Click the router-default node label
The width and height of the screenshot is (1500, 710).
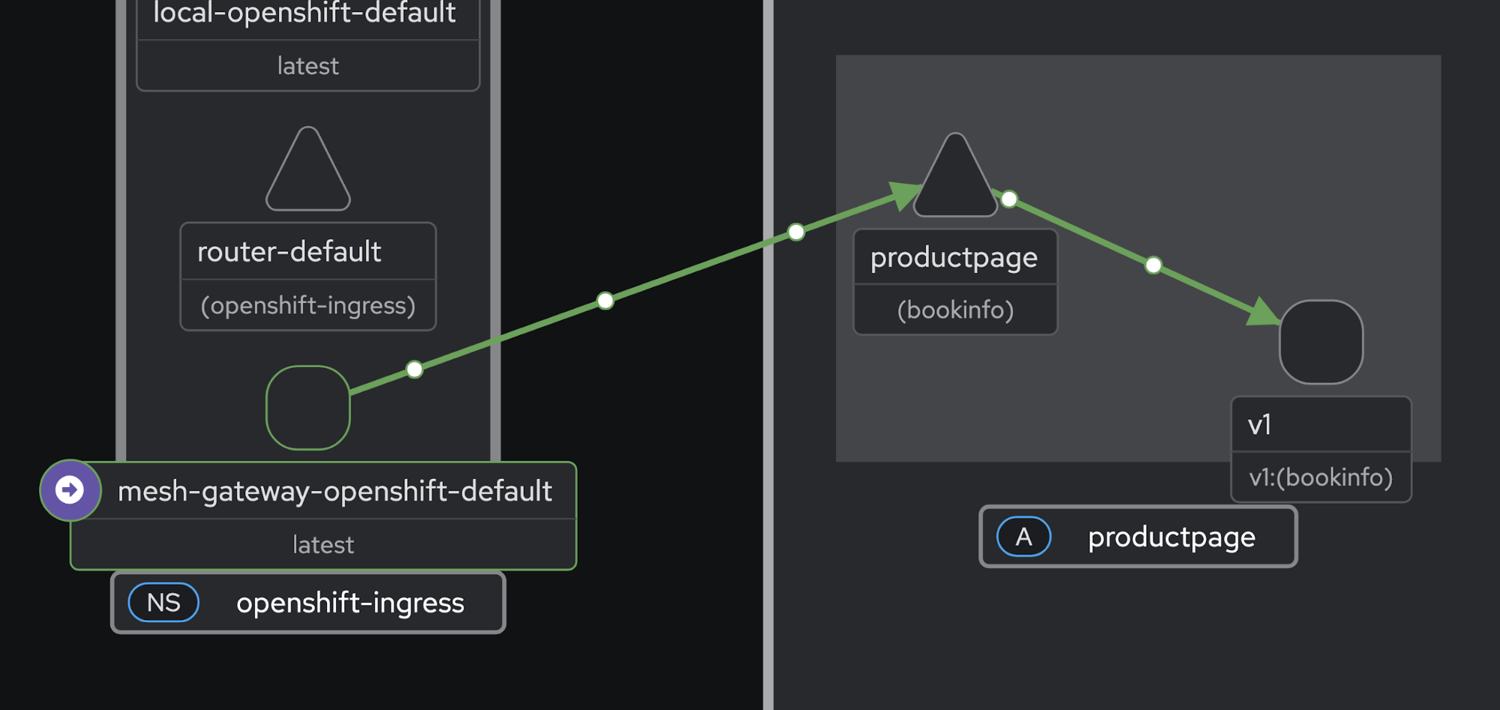tap(290, 252)
